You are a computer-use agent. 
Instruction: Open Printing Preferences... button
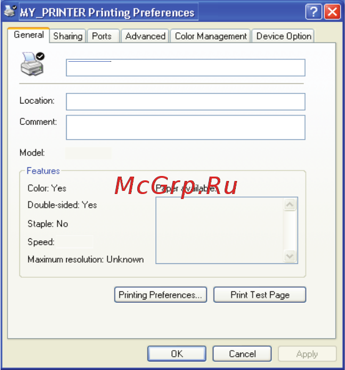pos(160,295)
